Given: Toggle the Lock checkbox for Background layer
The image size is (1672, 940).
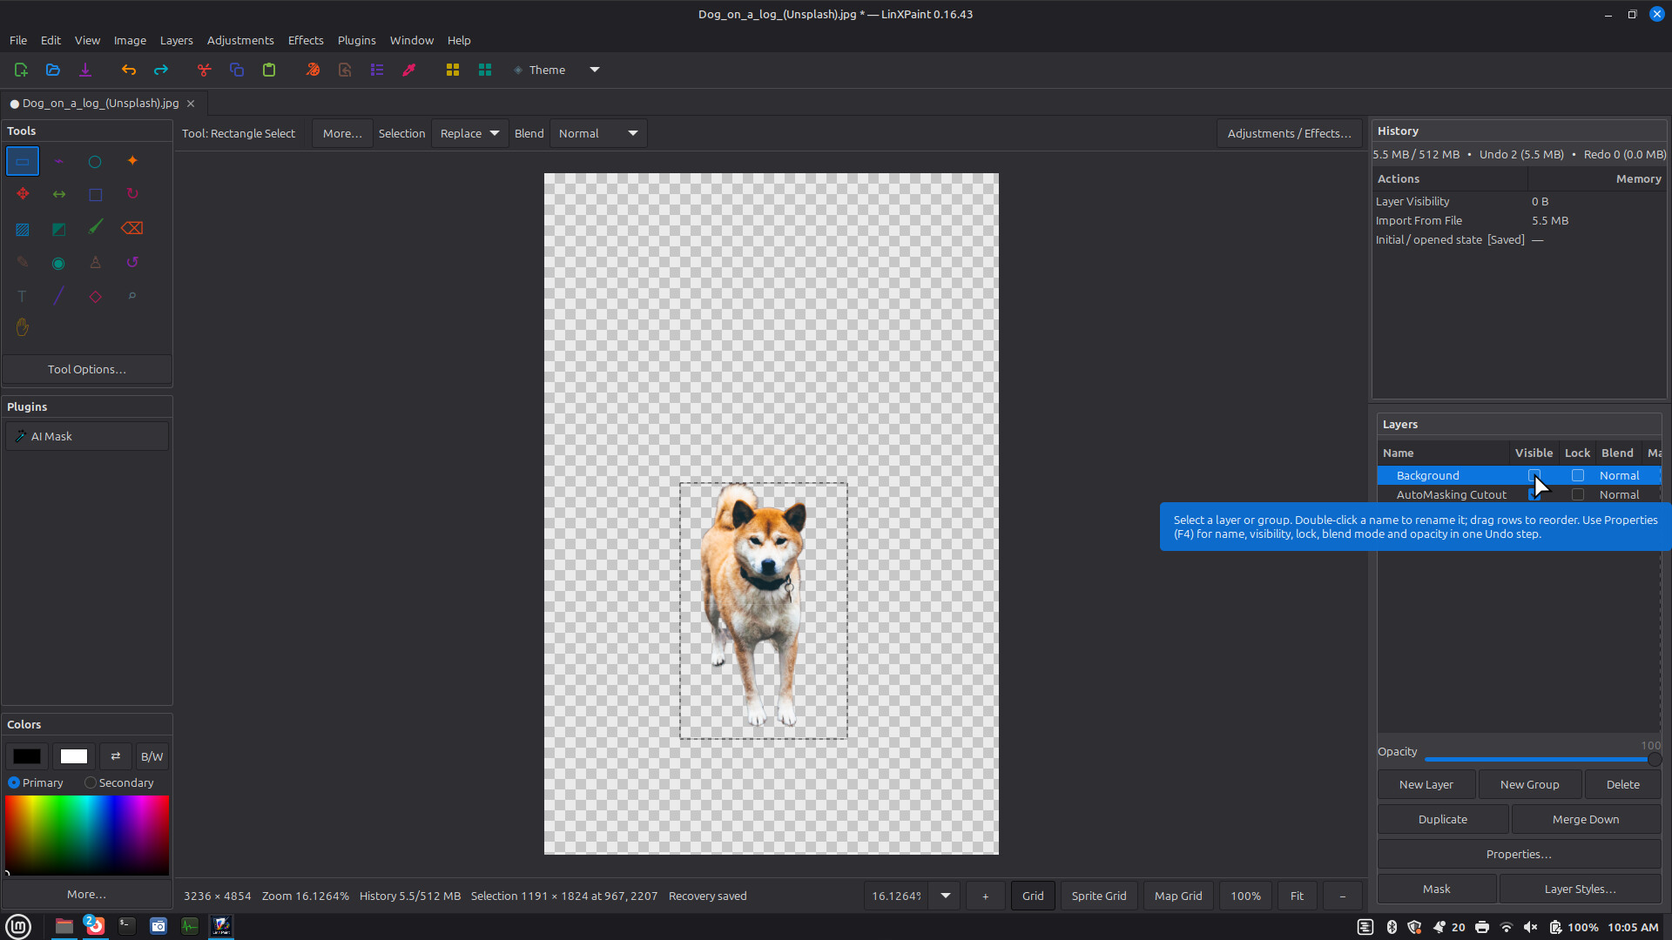Looking at the screenshot, I should pyautogui.click(x=1578, y=475).
